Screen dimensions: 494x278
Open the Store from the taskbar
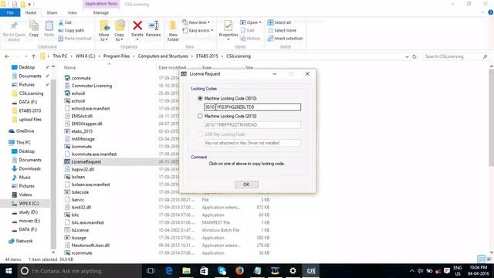coord(204,271)
